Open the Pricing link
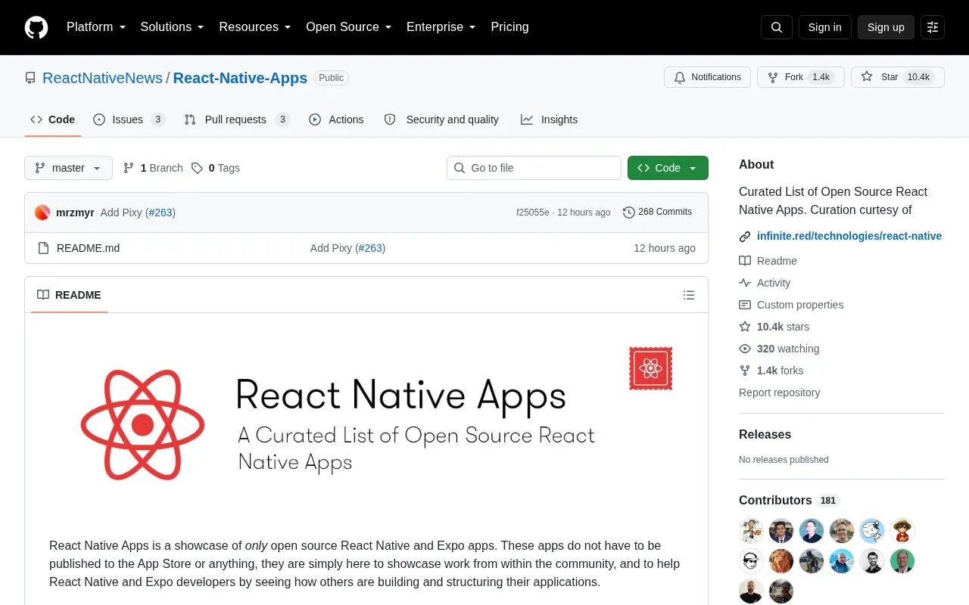 tap(509, 27)
